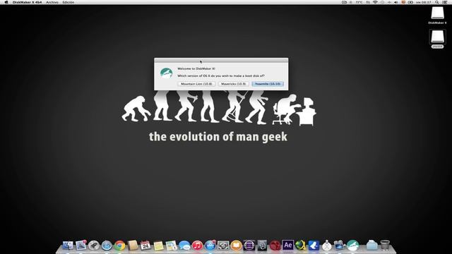The image size is (452, 254).
Task: Open the screenshot capture app in Dock
Action: (223, 246)
